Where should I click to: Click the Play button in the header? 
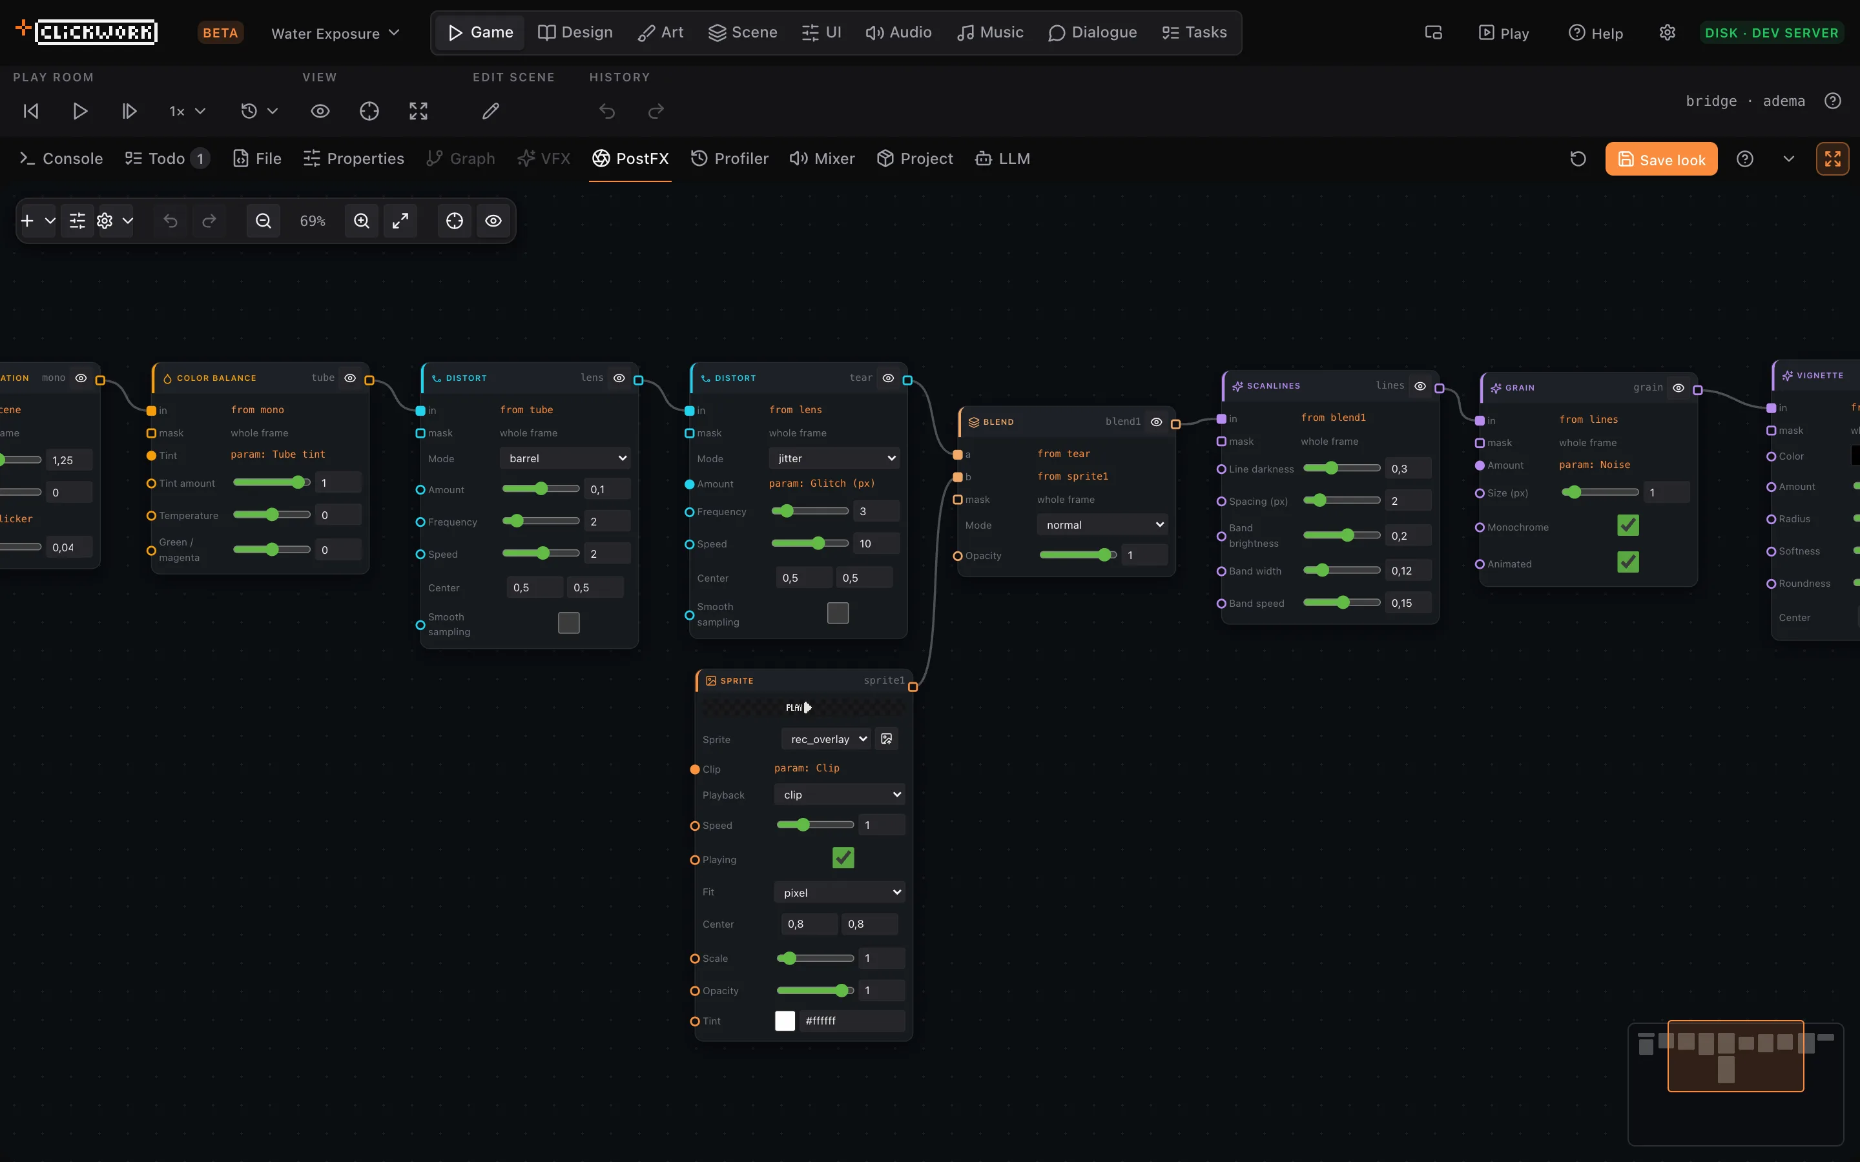pos(1504,33)
